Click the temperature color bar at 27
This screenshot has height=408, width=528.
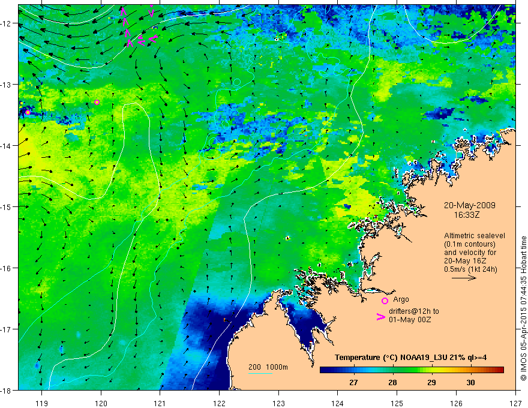[x=353, y=370]
